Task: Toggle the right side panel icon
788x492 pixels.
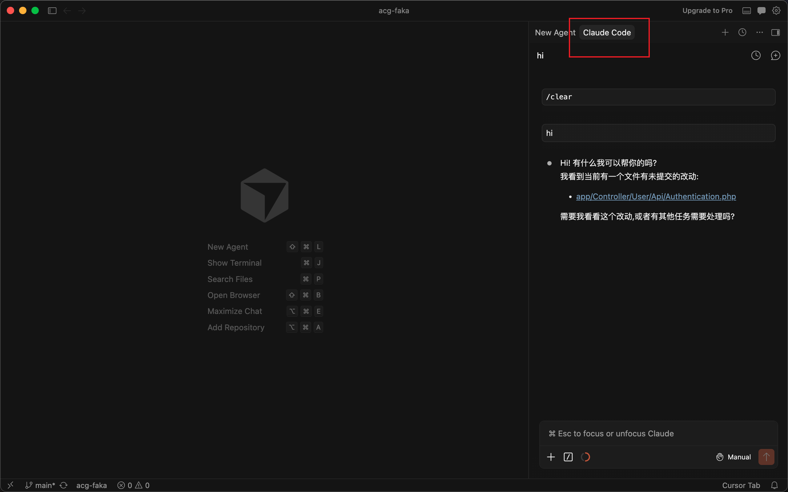Action: [776, 33]
